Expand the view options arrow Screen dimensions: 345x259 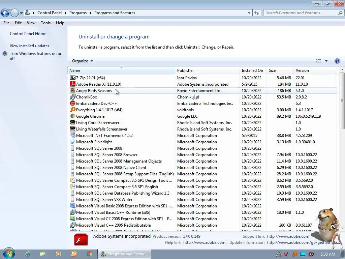pos(326,61)
